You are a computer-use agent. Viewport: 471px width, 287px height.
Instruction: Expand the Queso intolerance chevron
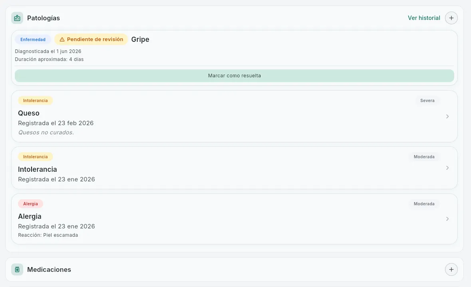(447, 116)
